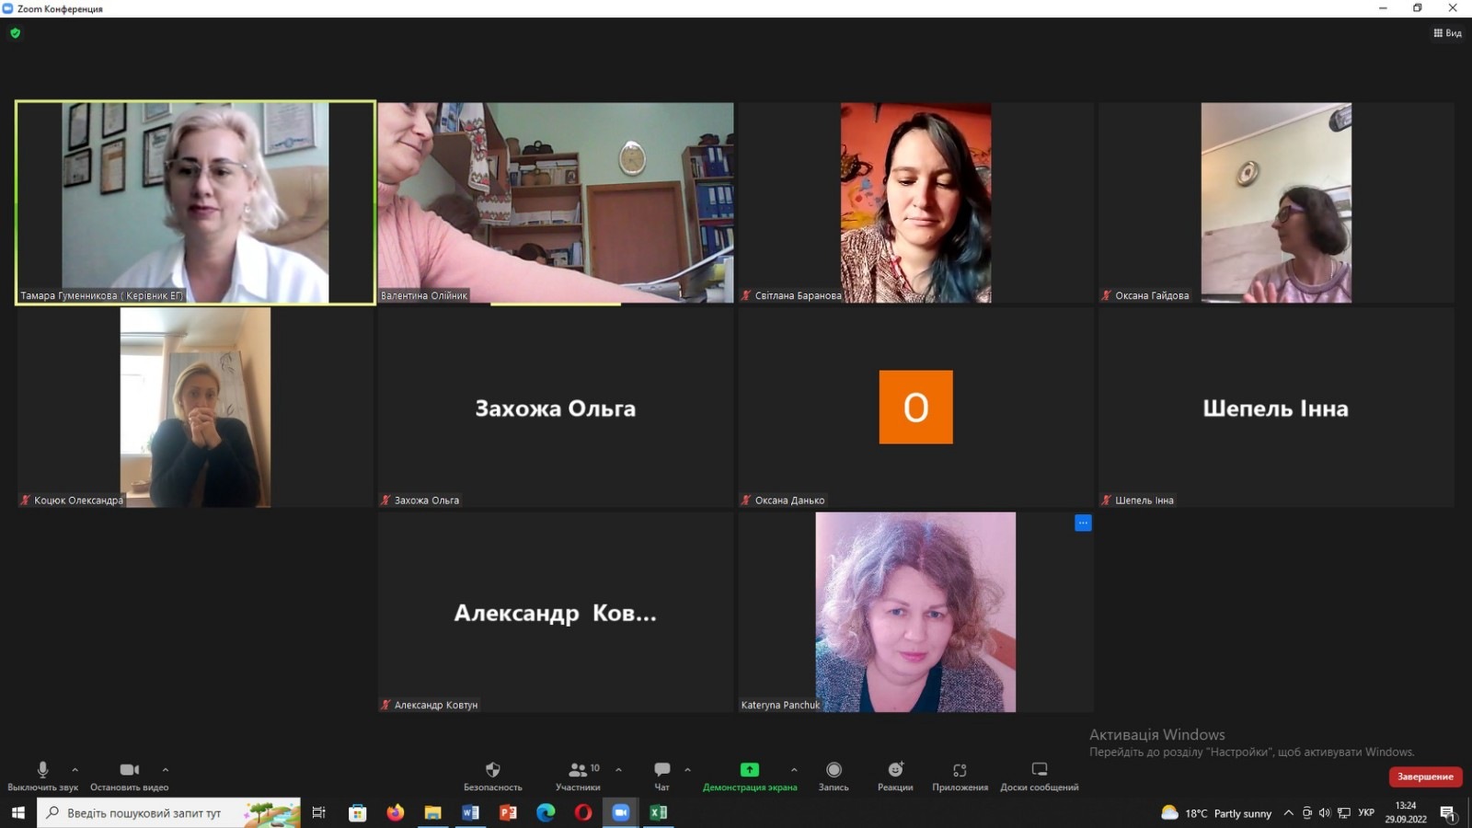Open the Windows notification center
The image size is (1472, 828).
[x=1448, y=813]
